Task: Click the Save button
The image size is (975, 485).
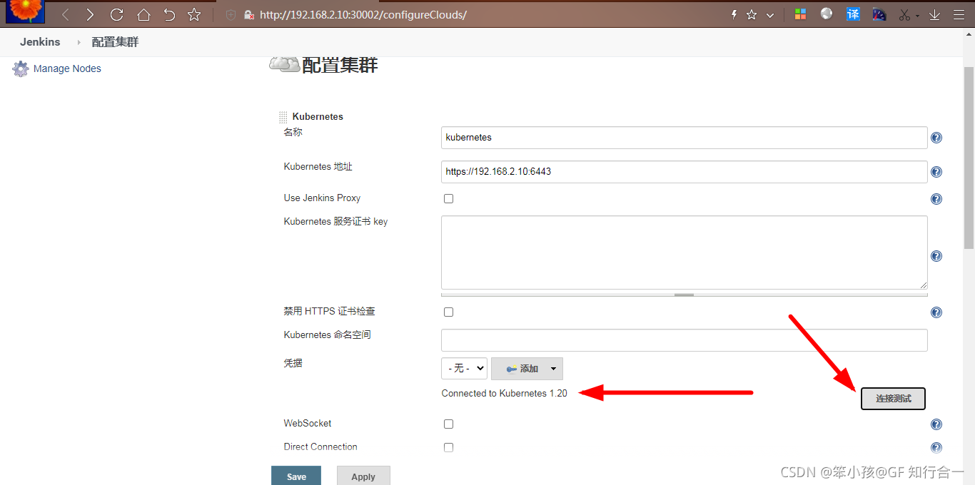Action: [x=296, y=476]
